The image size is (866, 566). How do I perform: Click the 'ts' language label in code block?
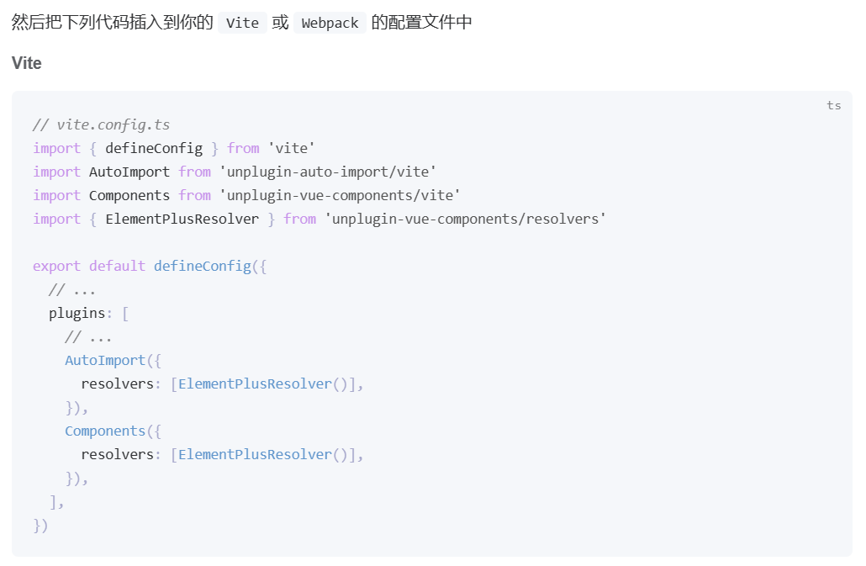833,106
